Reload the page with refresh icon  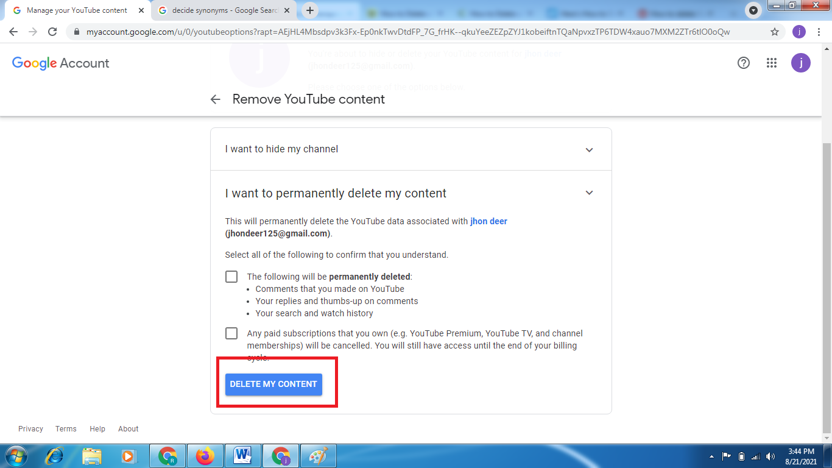(52, 32)
